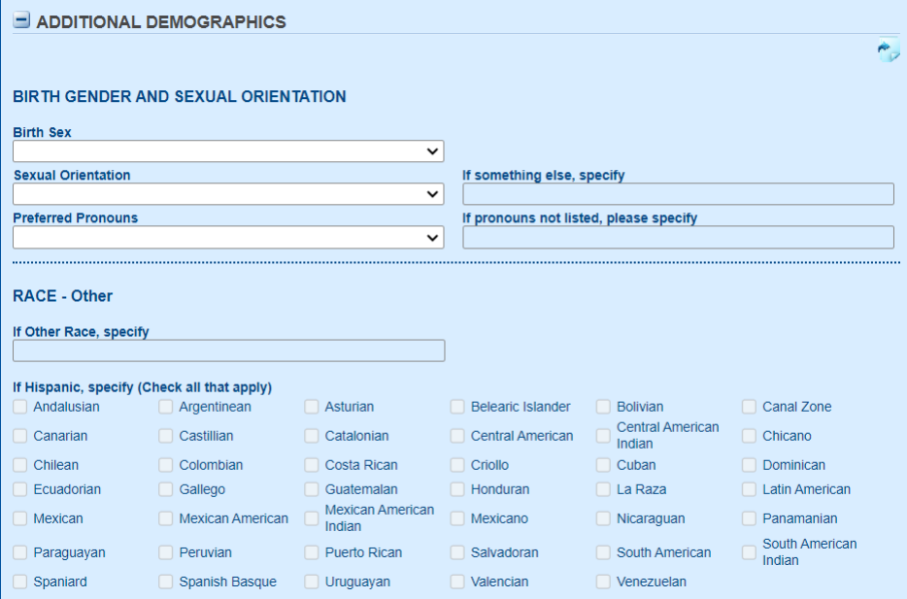Image resolution: width=907 pixels, height=599 pixels.
Task: Select the Criollo checkbox
Action: coord(457,465)
